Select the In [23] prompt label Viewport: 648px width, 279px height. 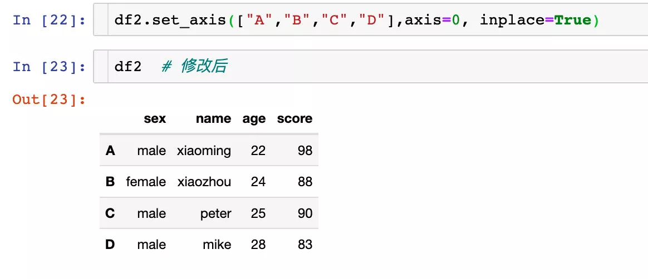point(49,67)
